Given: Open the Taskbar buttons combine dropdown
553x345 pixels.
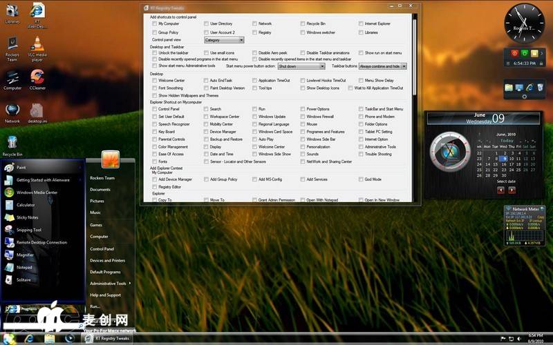Looking at the screenshot, I should tap(382, 66).
